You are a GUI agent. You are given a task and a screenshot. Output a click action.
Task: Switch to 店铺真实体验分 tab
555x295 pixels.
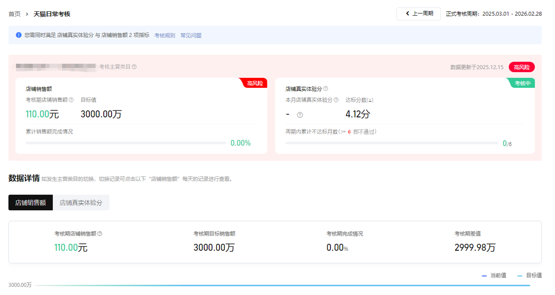pos(81,203)
